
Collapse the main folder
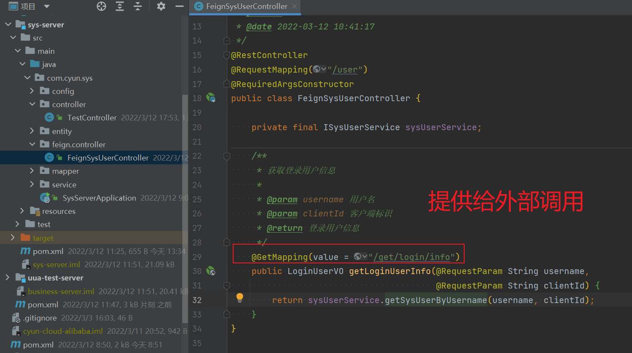point(18,51)
